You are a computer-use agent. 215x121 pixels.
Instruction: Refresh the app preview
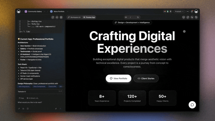(x=188, y=17)
